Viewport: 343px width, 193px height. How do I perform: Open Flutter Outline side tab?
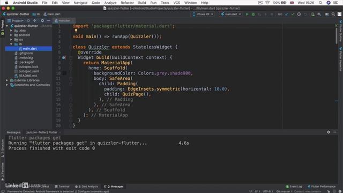coord(341,31)
